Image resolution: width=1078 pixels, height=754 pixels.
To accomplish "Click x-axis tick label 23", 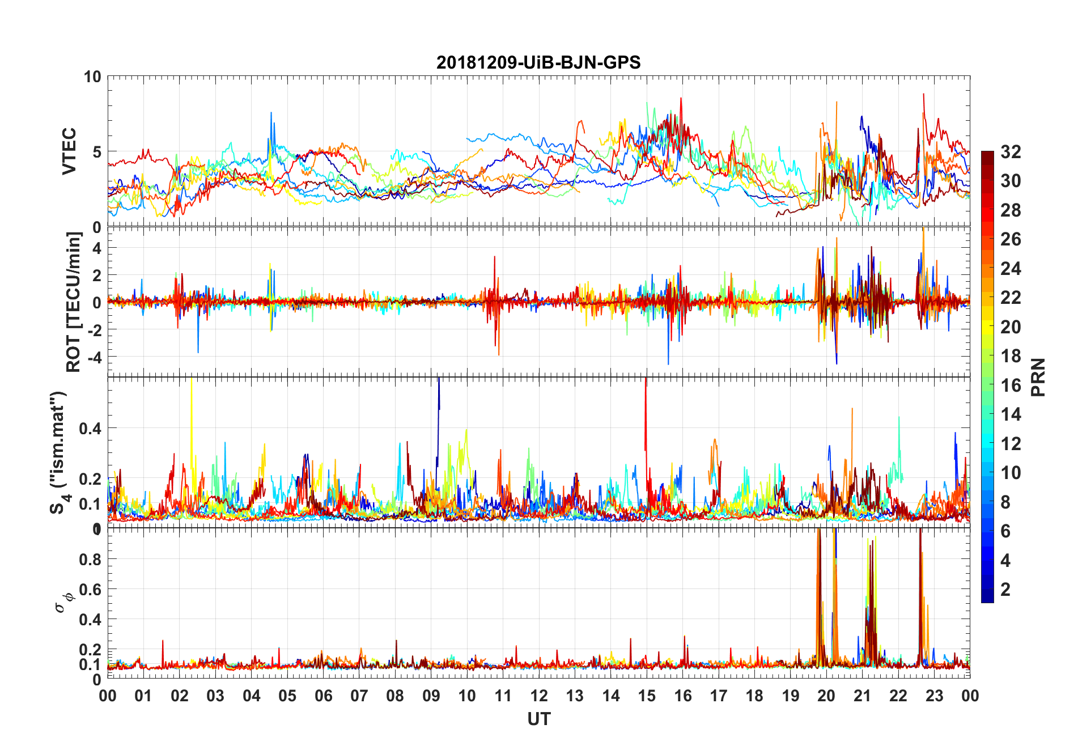I will tap(934, 696).
